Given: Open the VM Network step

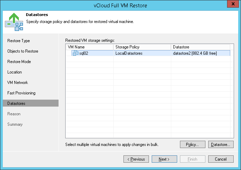Looking at the screenshot, I should pos(18,83).
